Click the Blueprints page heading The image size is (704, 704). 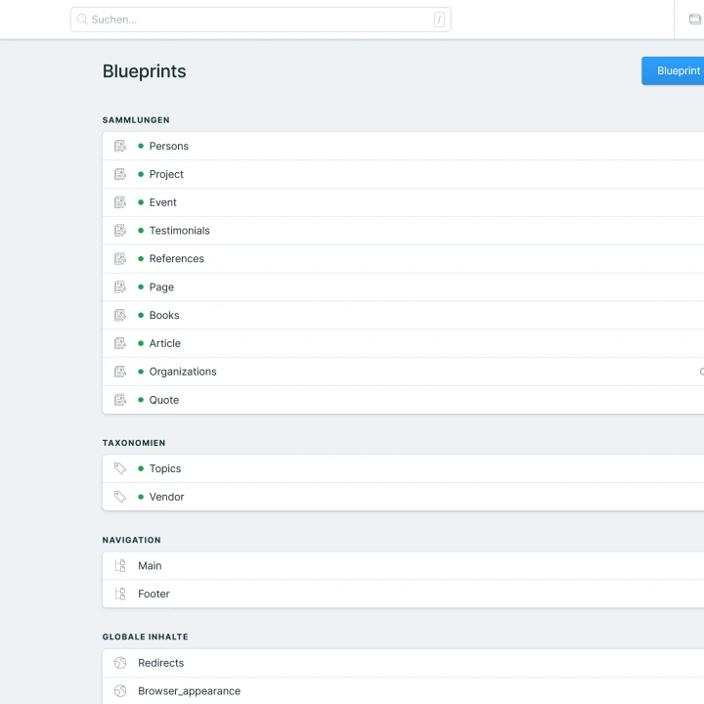click(144, 71)
